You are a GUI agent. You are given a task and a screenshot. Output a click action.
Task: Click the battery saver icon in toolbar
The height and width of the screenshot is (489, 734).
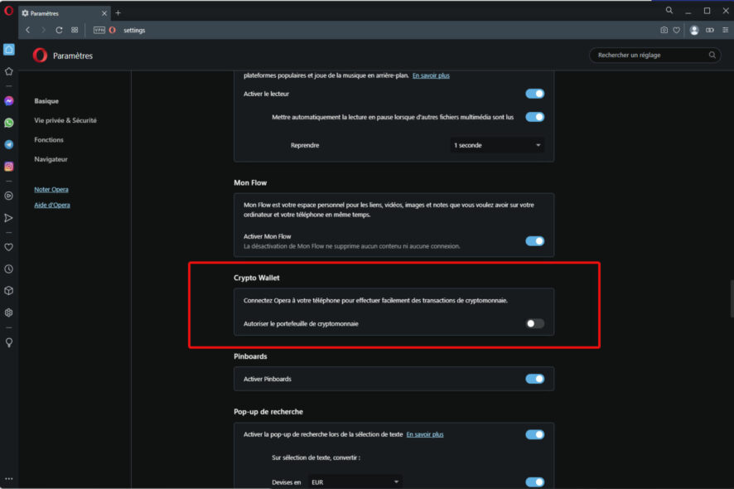710,30
